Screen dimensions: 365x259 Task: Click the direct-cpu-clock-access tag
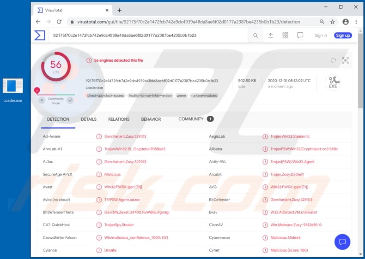coord(105,95)
